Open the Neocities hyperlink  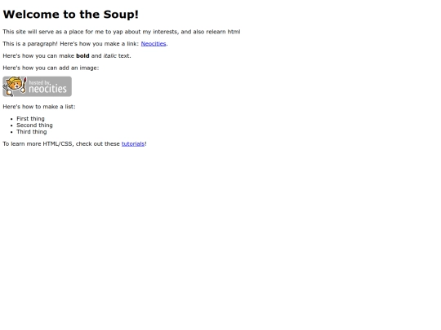(154, 44)
